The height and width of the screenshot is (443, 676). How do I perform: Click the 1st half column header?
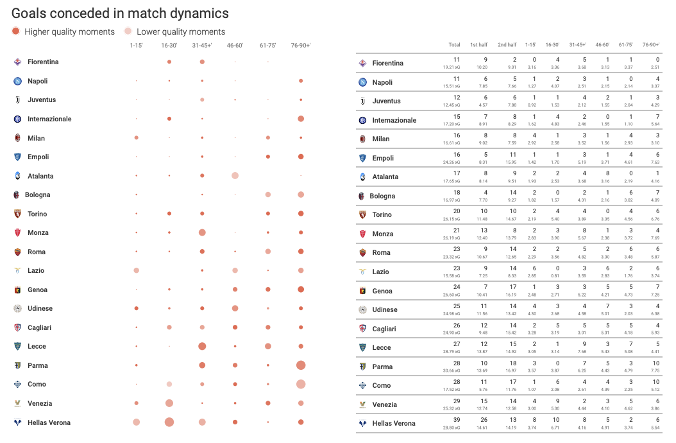478,45
